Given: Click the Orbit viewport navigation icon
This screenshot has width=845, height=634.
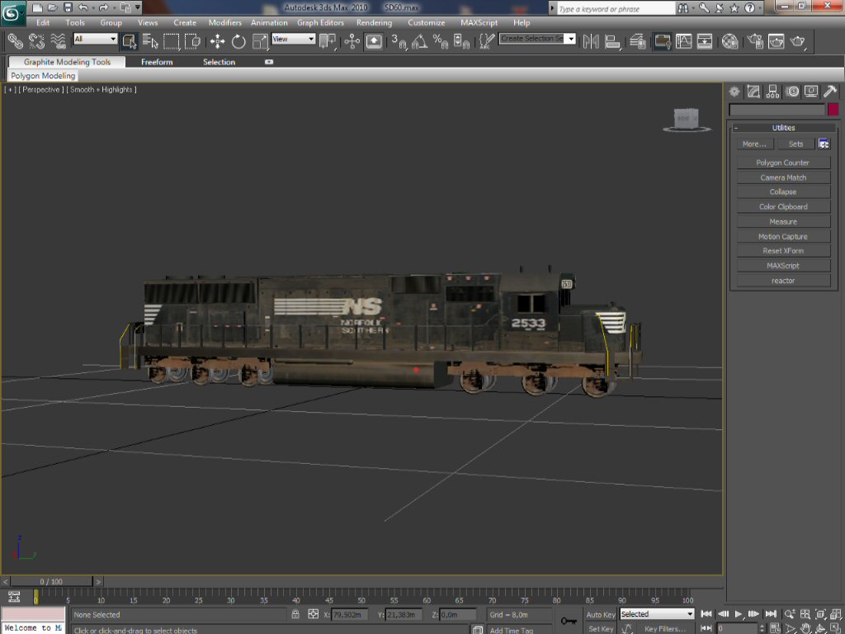Looking at the screenshot, I should [x=821, y=628].
